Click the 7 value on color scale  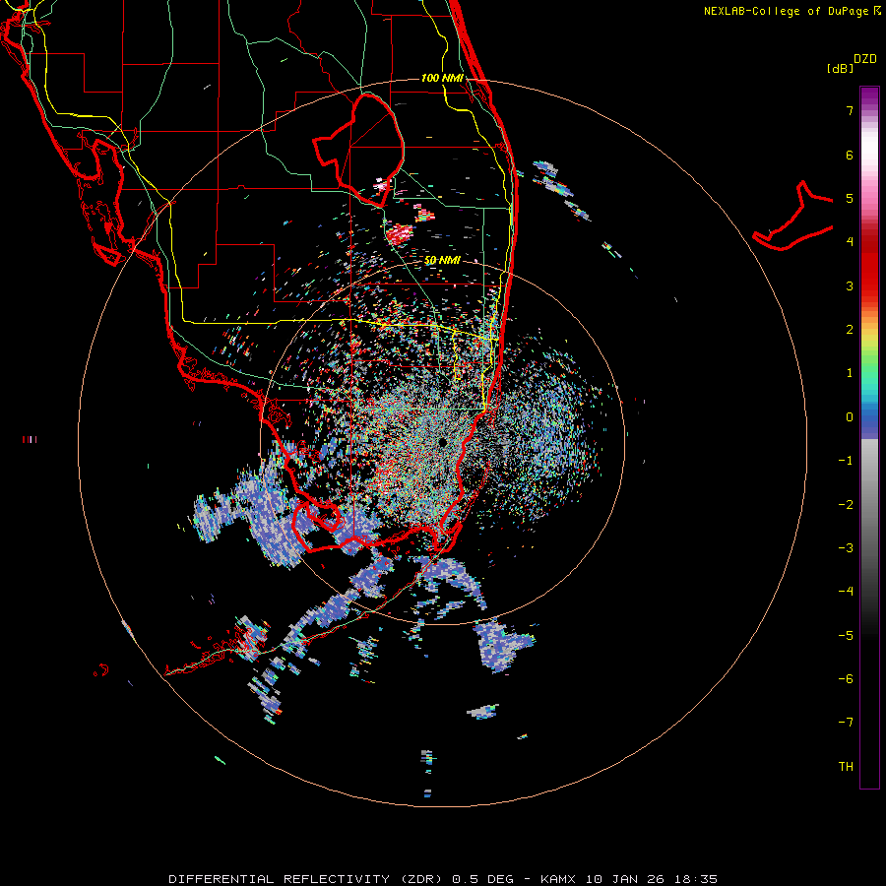coord(850,110)
